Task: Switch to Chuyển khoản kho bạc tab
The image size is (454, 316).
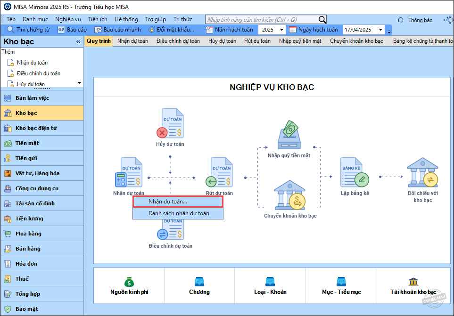Action: (356, 41)
